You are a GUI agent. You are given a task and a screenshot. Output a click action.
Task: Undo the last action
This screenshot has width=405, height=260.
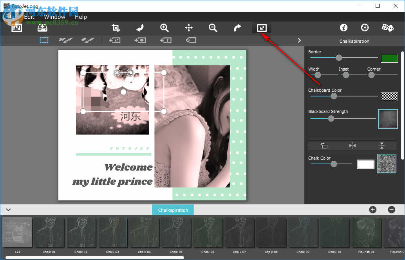coord(140,28)
